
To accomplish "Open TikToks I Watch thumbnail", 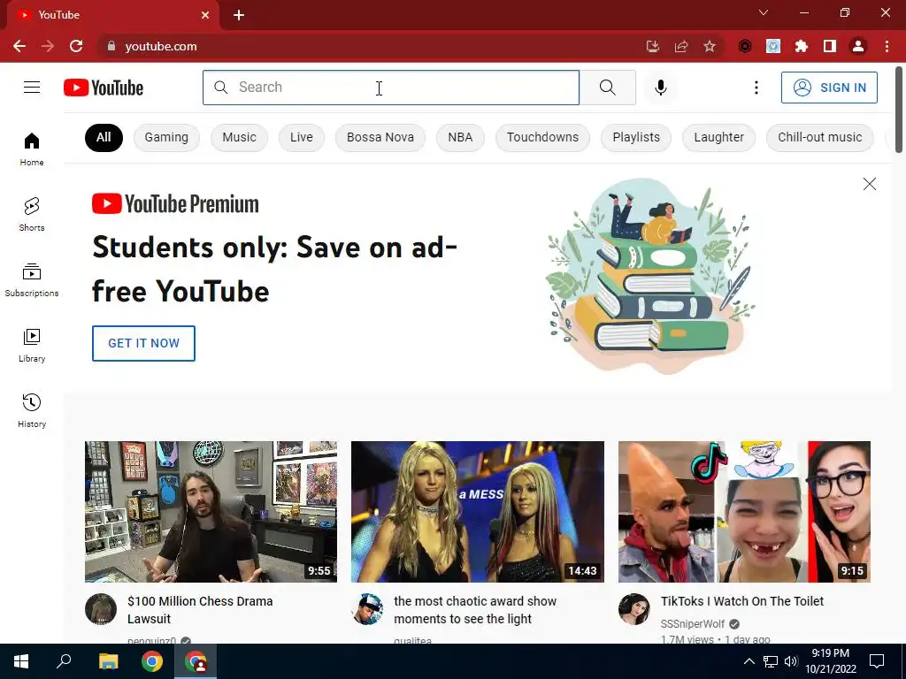I will (x=744, y=512).
